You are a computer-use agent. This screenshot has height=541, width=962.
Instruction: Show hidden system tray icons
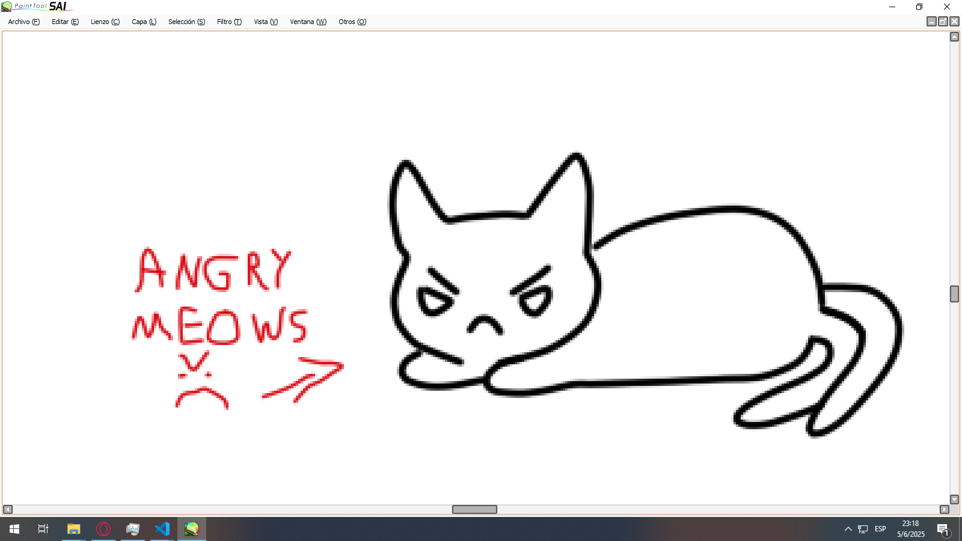848,529
